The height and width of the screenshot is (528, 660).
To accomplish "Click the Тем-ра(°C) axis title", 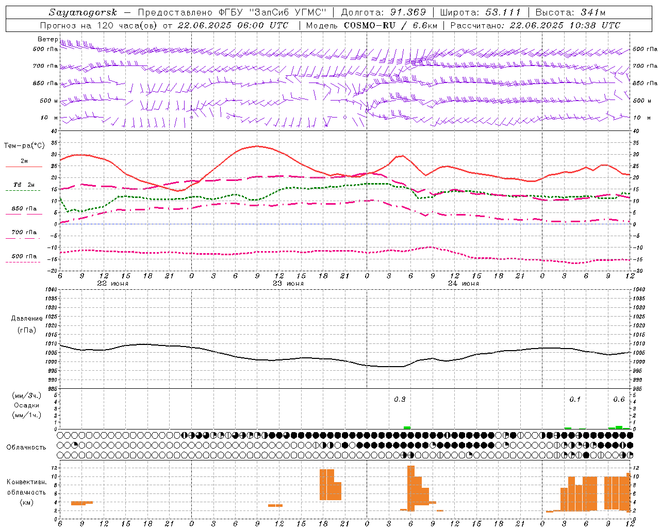I will click(x=24, y=146).
